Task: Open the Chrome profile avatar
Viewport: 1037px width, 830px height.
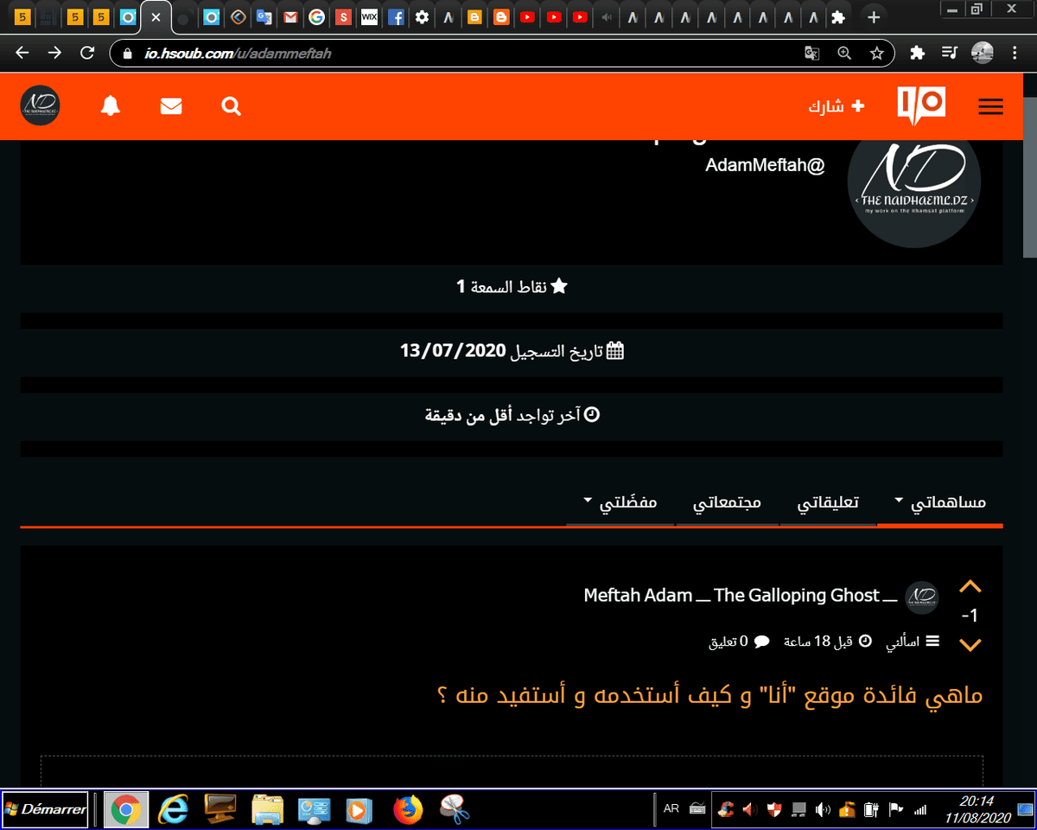Action: (x=983, y=53)
